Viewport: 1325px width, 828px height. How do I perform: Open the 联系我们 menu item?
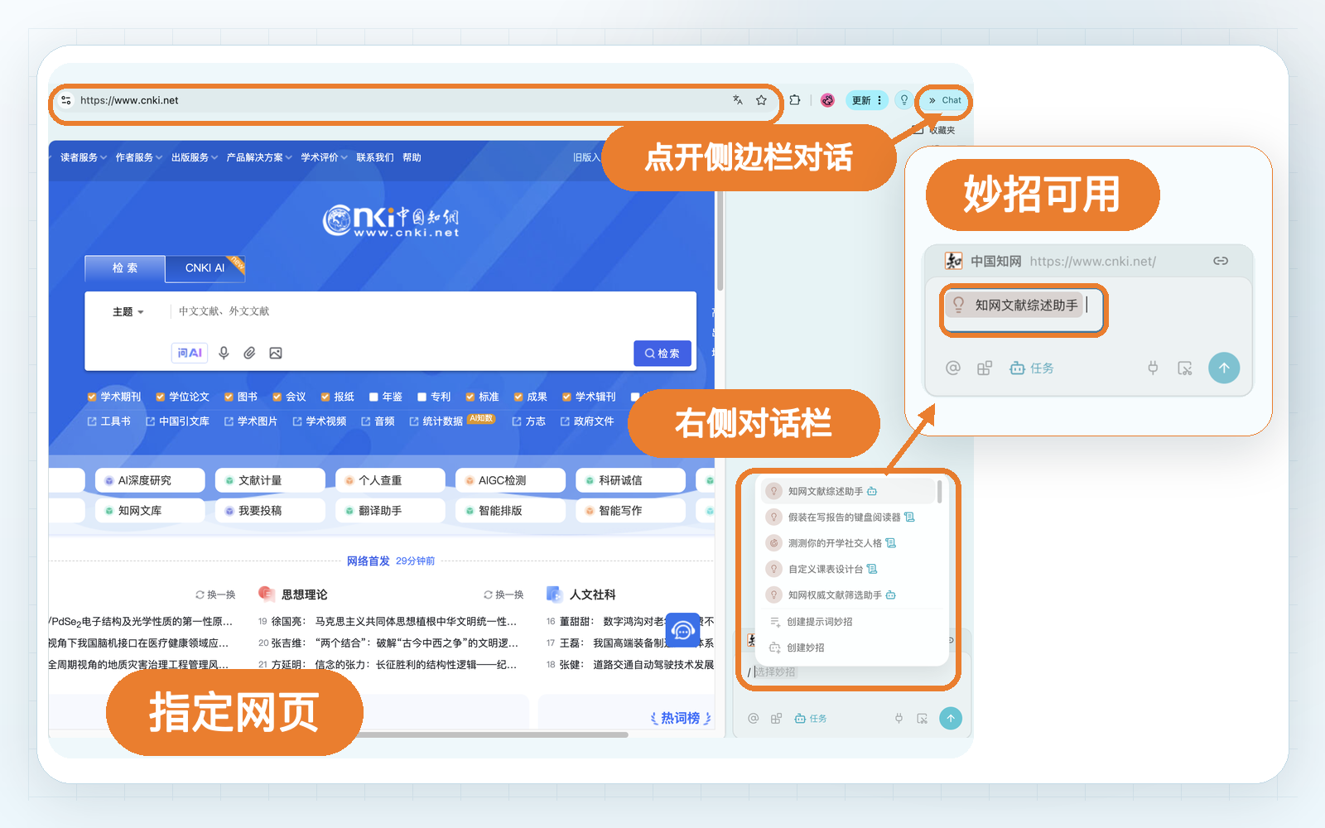[x=375, y=157]
